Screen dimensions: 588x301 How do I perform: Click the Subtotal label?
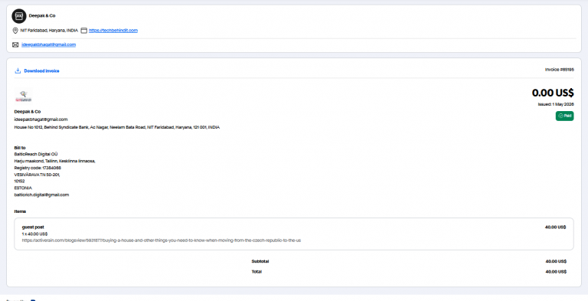260,261
